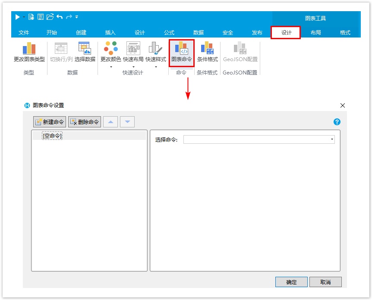Switch to the 创建 ribbon tab
This screenshot has width=372, height=300.
81,32
